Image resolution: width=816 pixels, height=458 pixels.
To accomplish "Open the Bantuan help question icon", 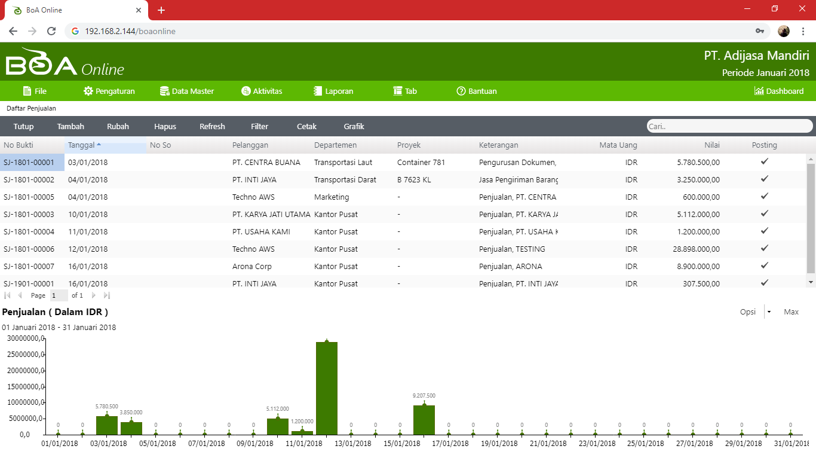I will click(x=461, y=91).
